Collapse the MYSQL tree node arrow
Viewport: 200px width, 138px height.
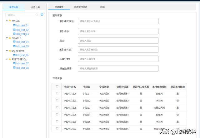tap(7, 21)
